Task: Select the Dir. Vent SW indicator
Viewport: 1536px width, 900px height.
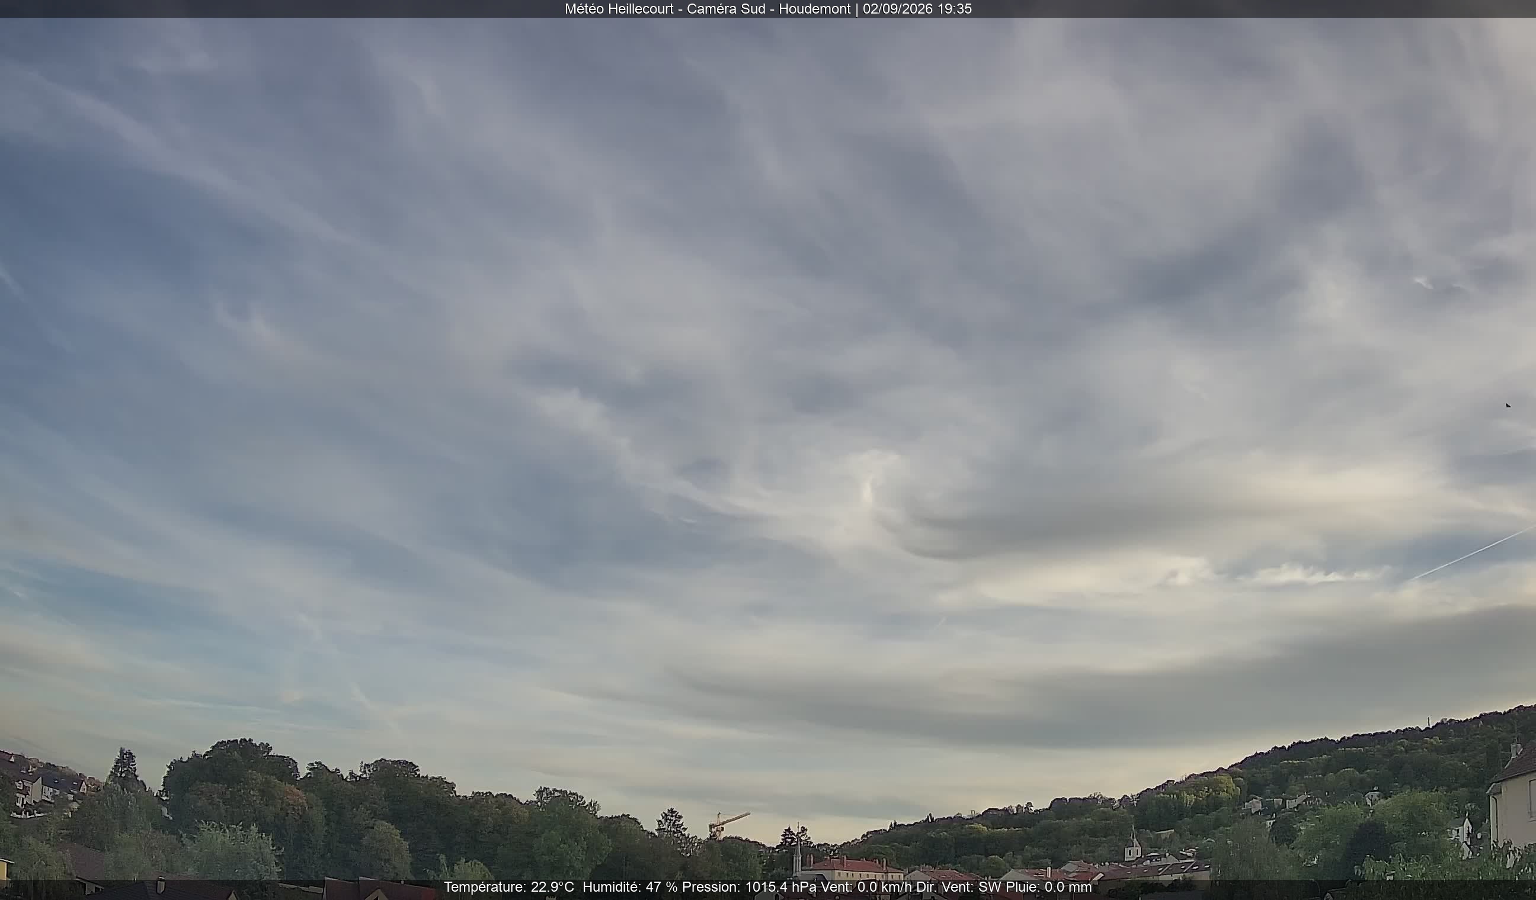Action: (x=959, y=887)
